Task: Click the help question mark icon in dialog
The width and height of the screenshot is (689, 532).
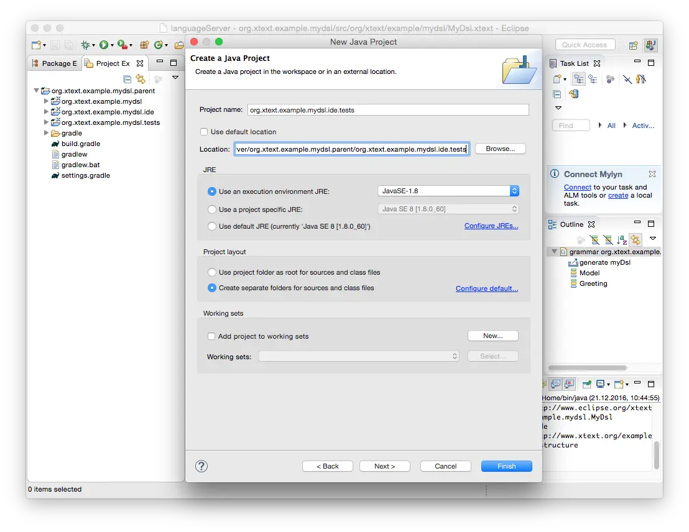Action: pos(201,466)
